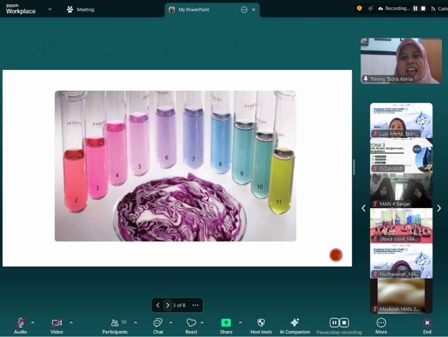Expand participants options arrow
The height and width of the screenshot is (337, 448).
click(136, 323)
